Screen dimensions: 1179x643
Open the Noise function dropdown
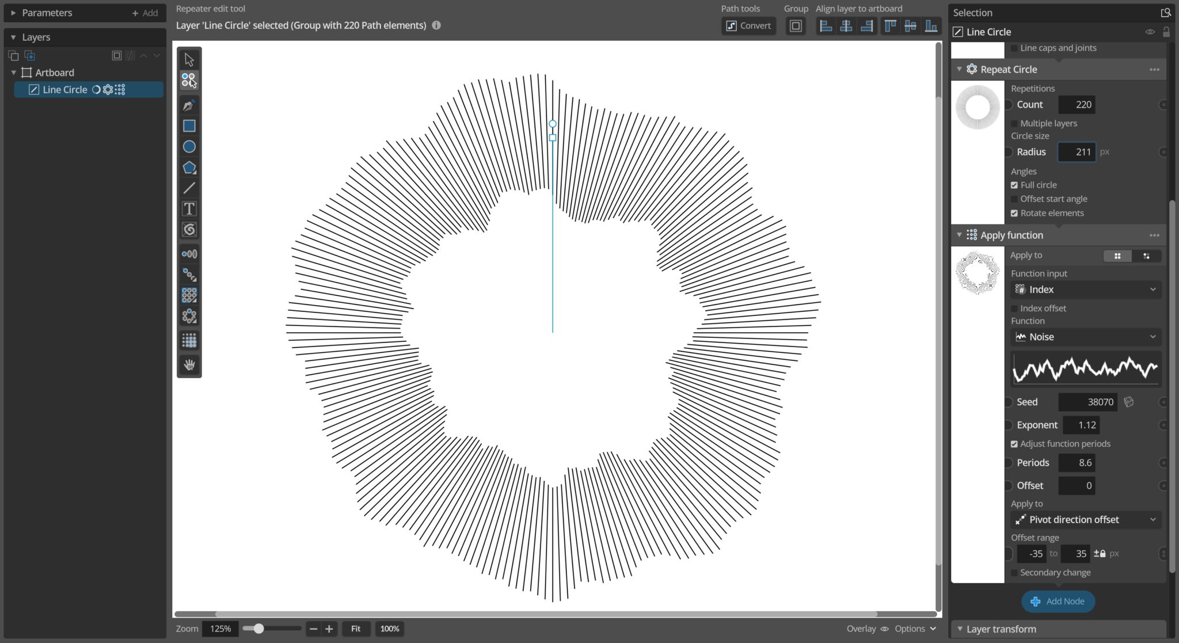[1085, 337]
